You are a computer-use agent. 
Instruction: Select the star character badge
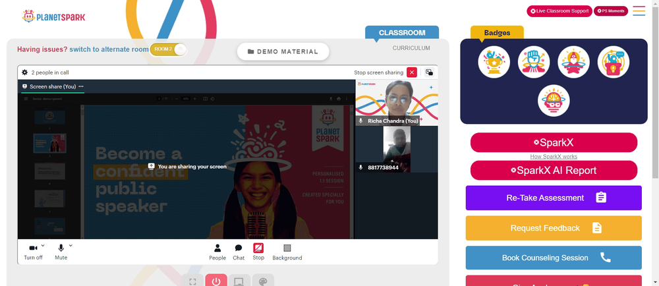coord(574,62)
